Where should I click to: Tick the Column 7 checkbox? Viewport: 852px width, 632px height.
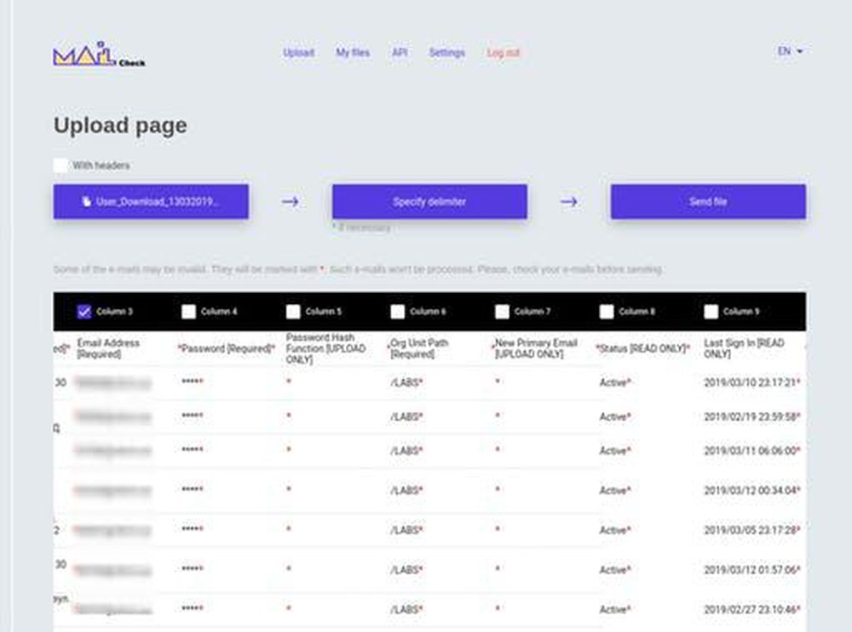(x=502, y=312)
